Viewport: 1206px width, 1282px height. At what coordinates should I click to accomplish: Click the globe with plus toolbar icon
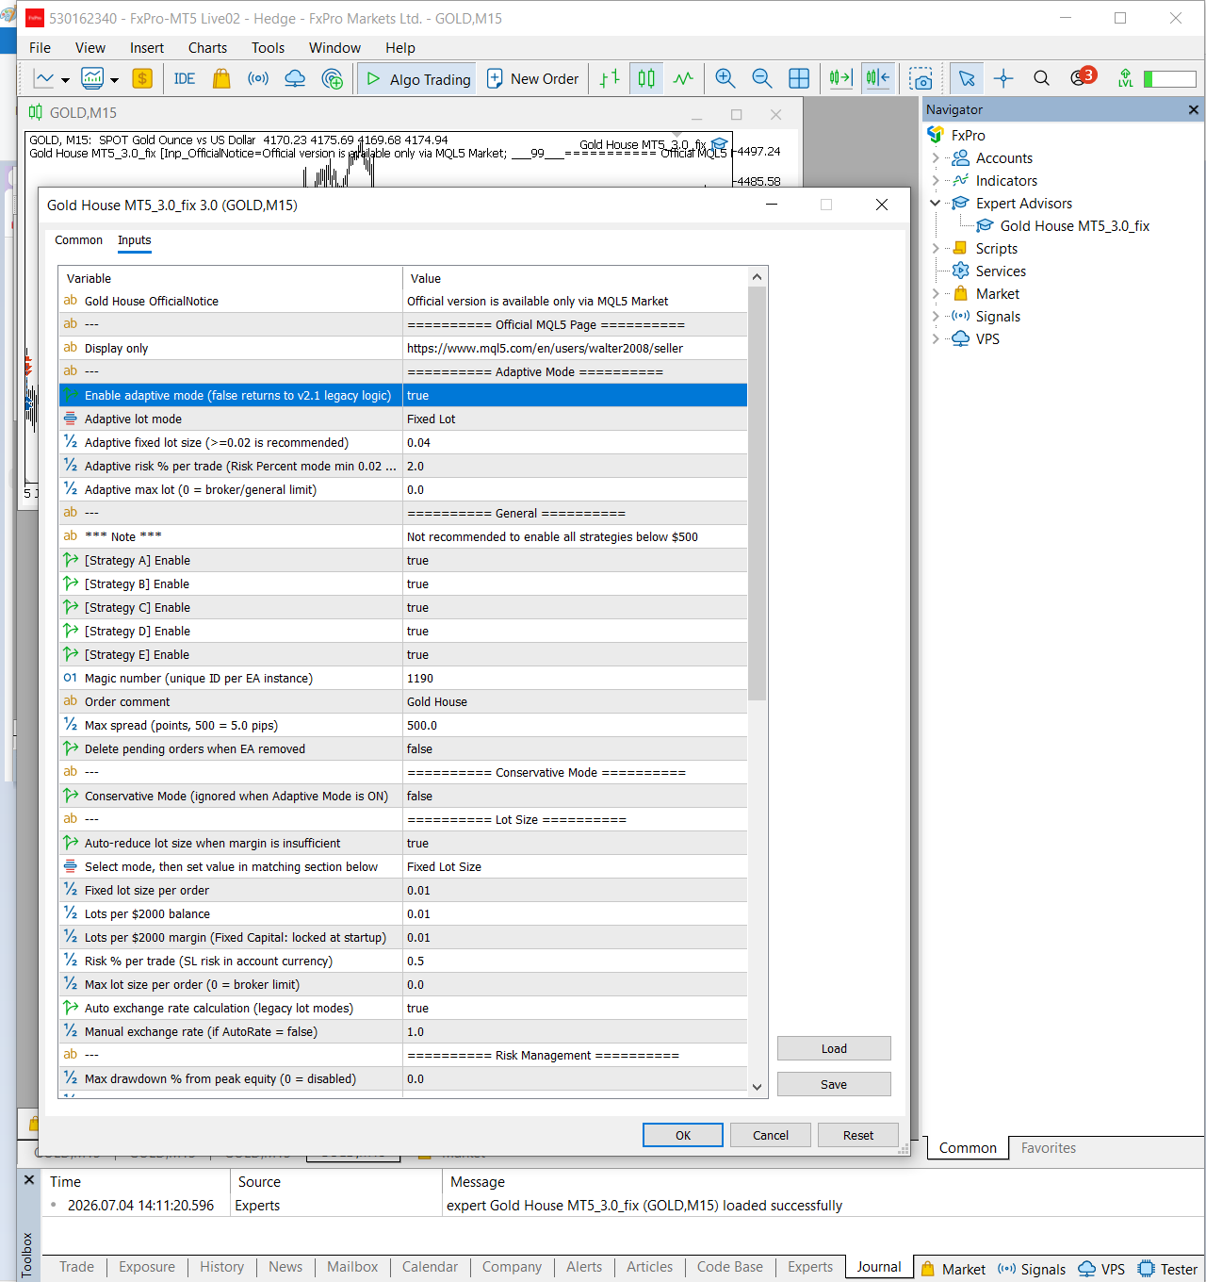point(332,79)
